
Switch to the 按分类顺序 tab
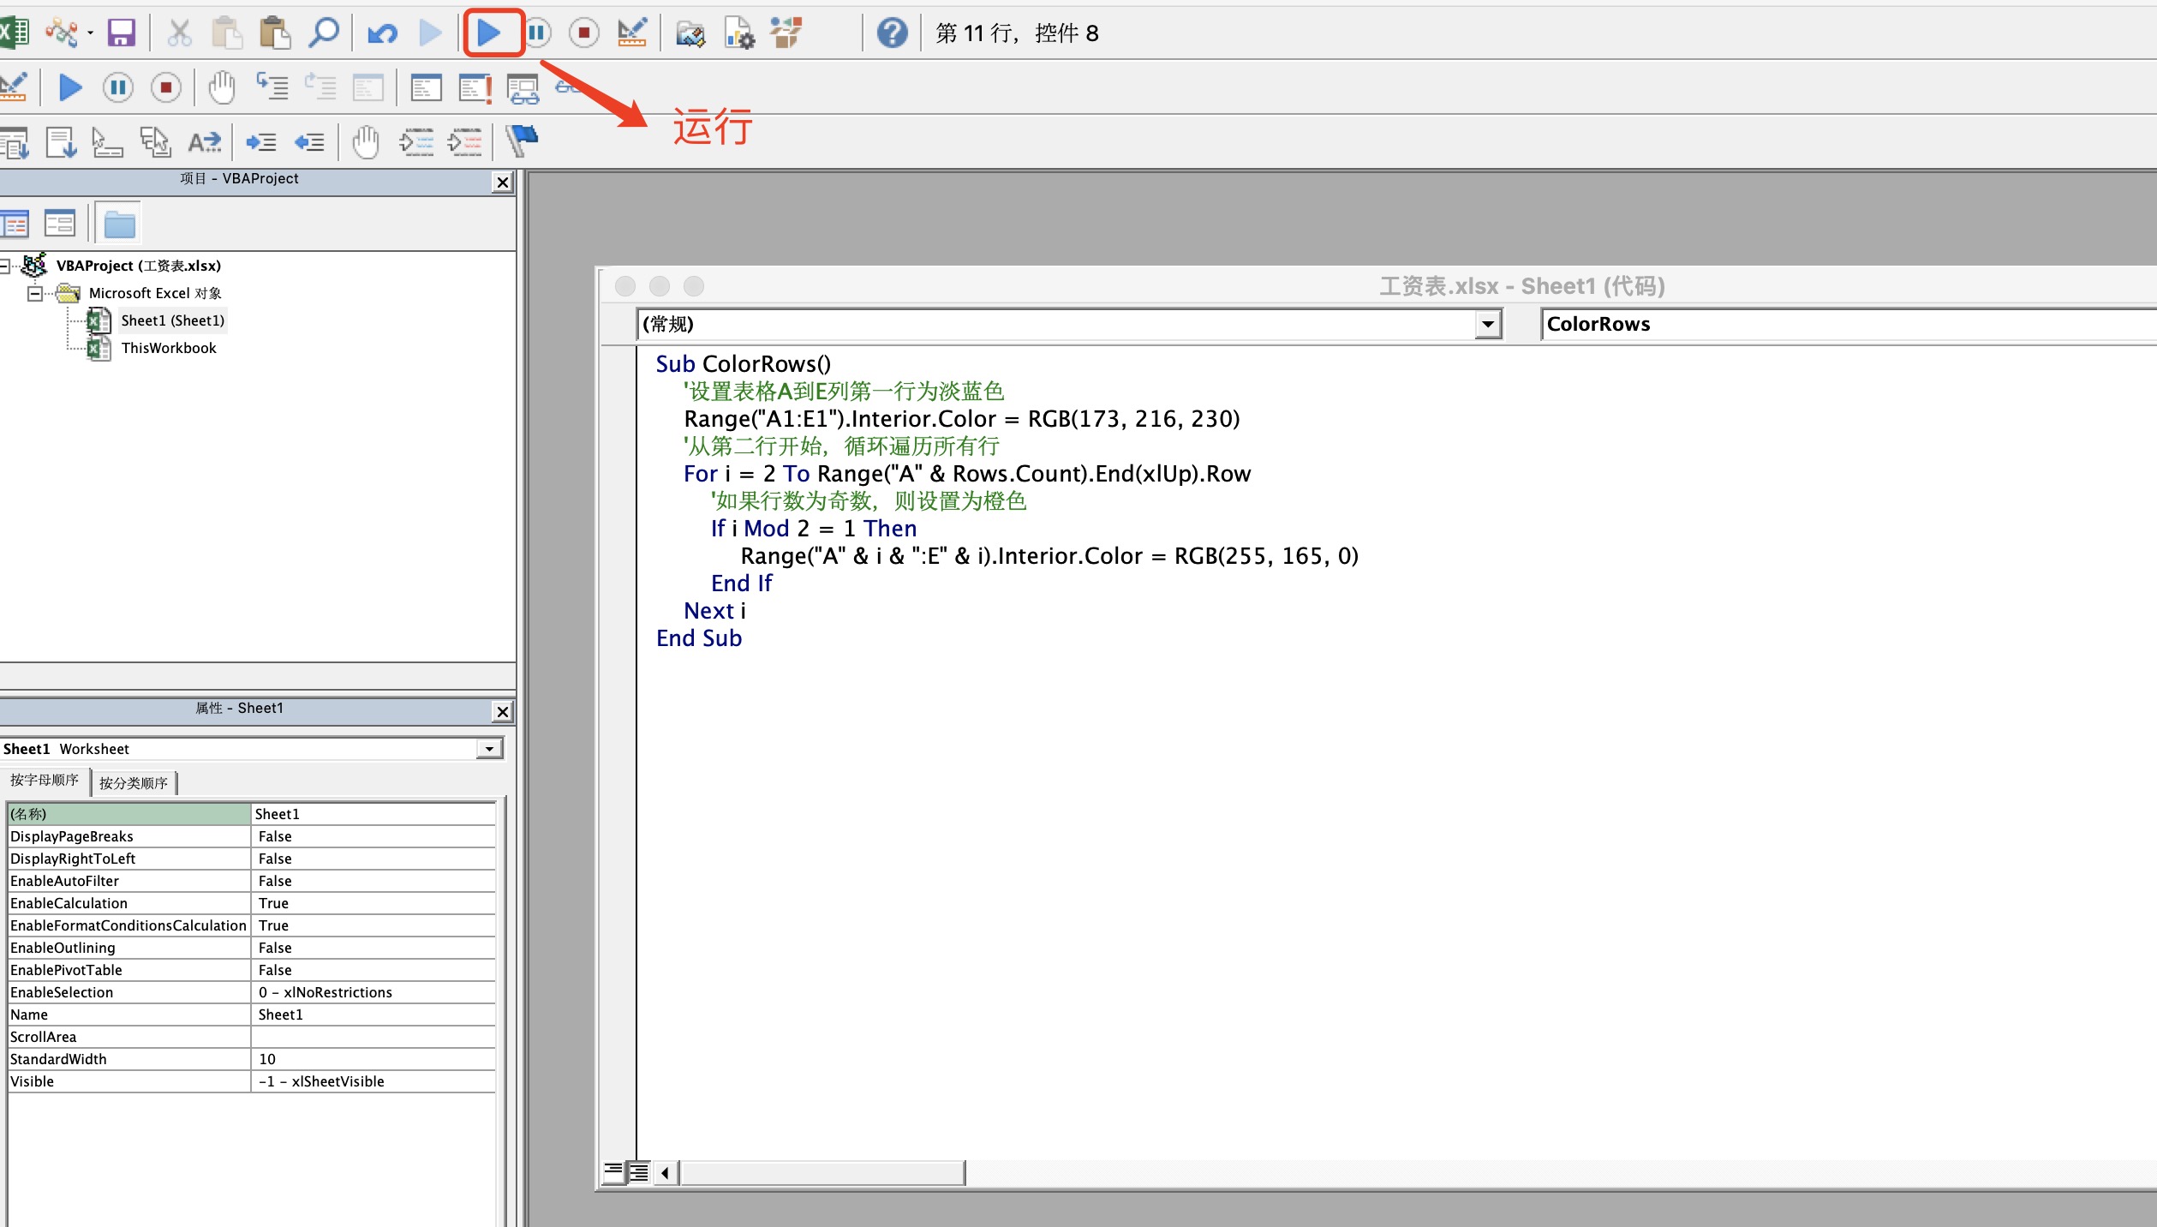coord(134,782)
